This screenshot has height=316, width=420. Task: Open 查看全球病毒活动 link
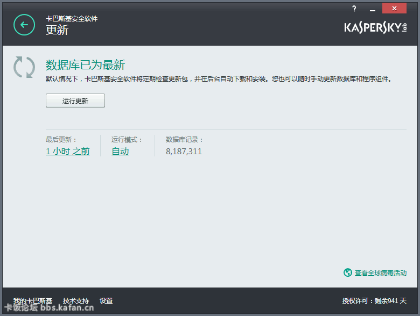coord(380,272)
